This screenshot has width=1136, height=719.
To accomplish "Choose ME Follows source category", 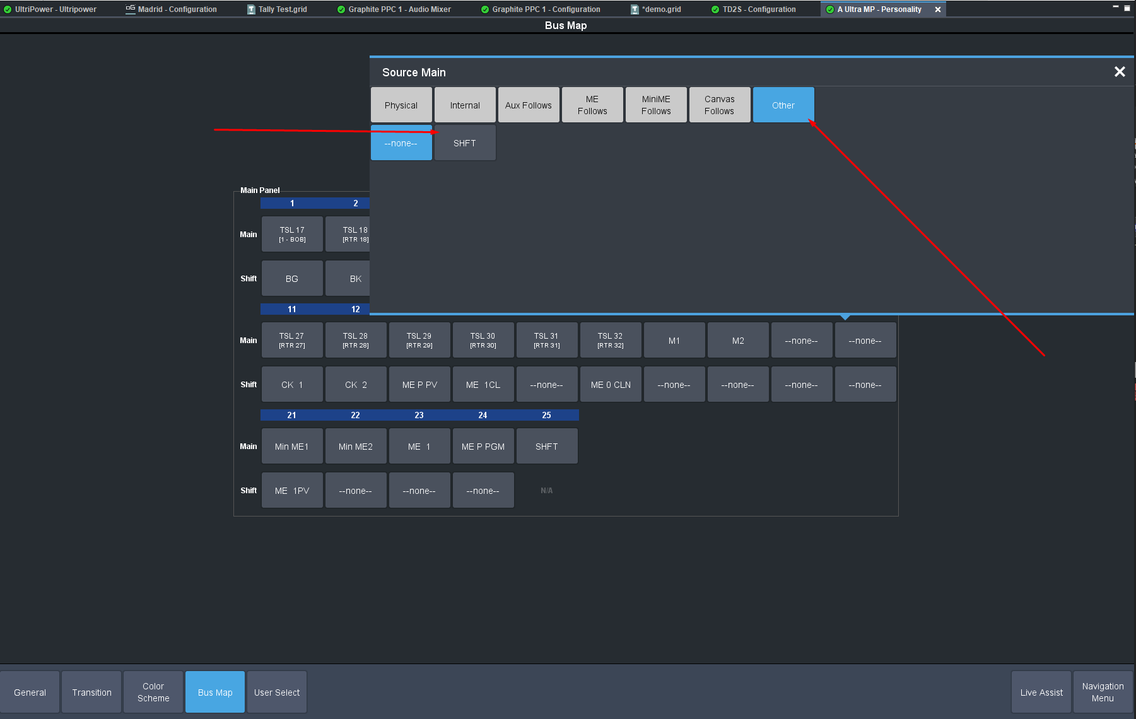I will click(x=592, y=105).
